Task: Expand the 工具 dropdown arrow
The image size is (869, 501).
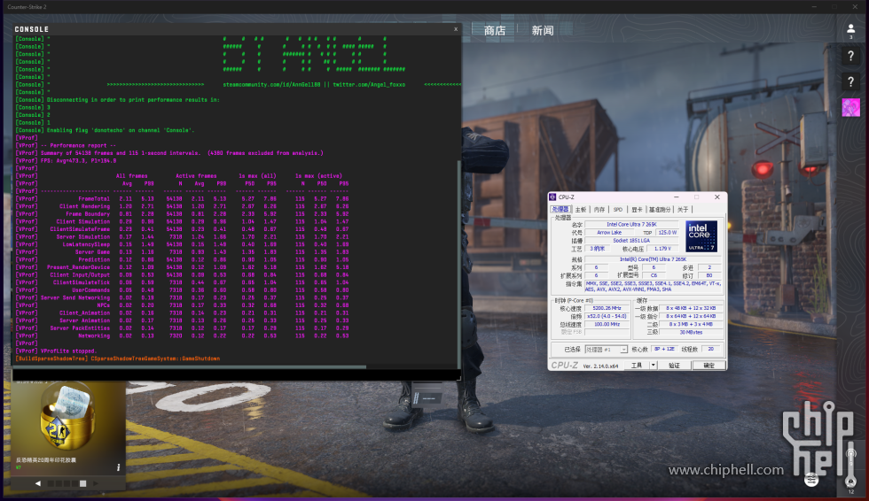Action: (x=653, y=366)
